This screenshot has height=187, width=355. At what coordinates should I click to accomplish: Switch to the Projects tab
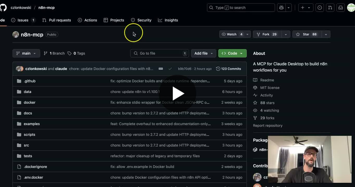coord(114,20)
